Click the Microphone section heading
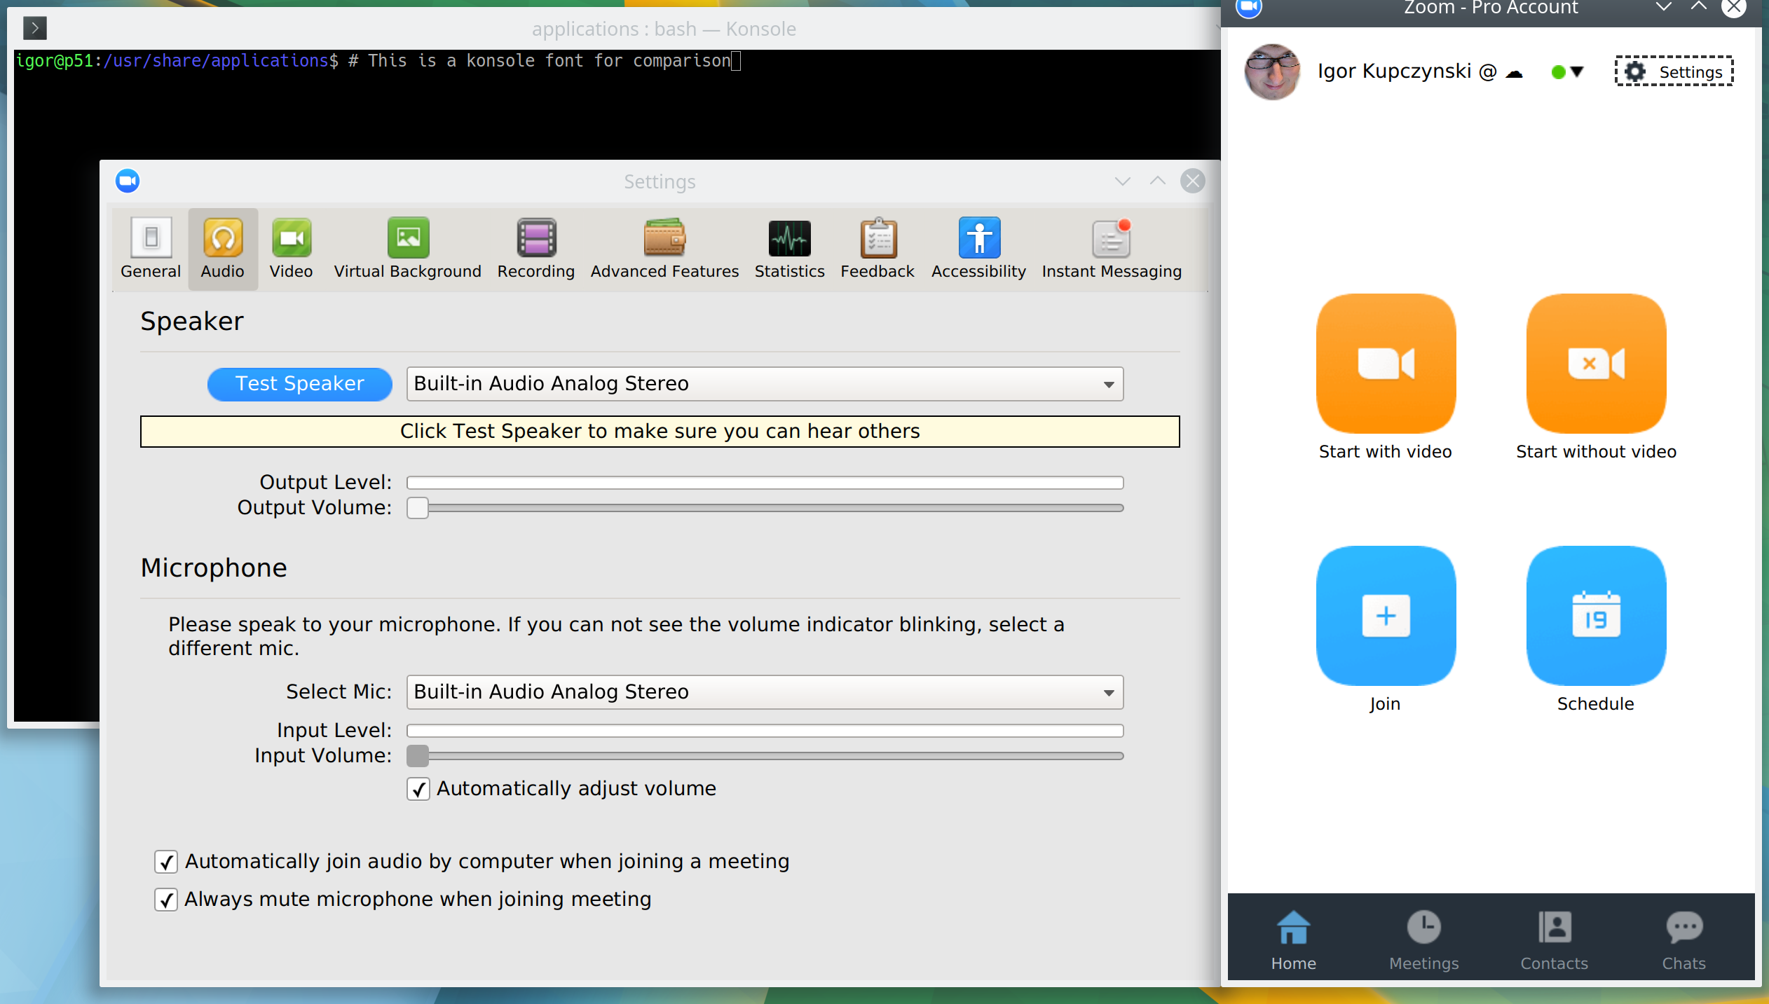The image size is (1769, 1004). (x=214, y=568)
